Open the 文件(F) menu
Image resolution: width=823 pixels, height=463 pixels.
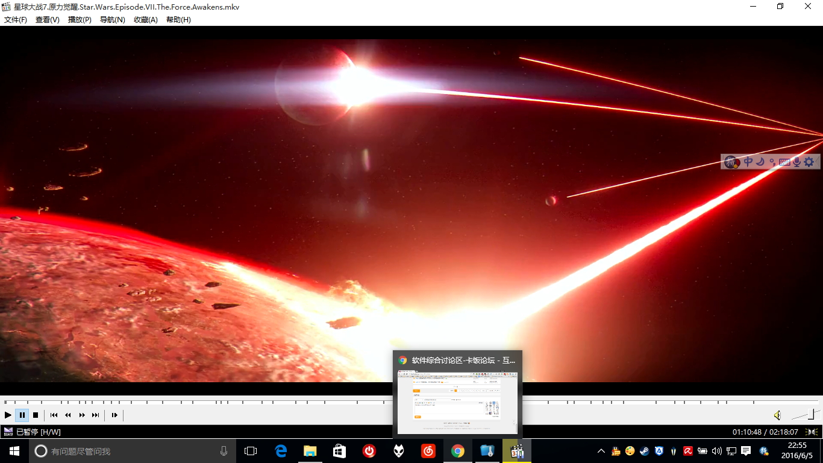click(16, 19)
